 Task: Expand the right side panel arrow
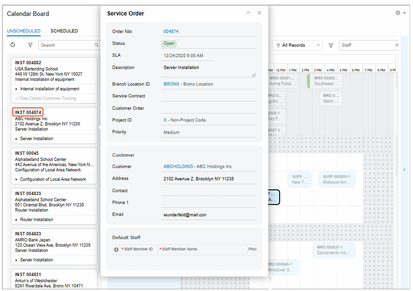click(404, 170)
